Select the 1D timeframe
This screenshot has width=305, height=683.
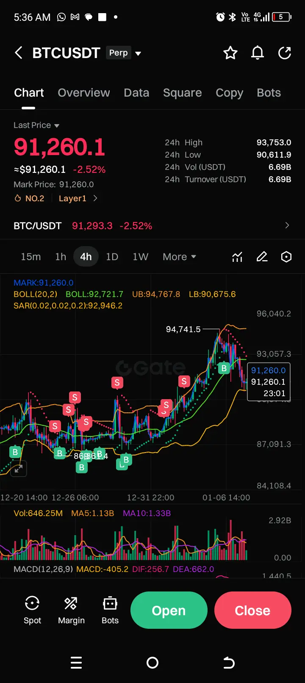(112, 257)
